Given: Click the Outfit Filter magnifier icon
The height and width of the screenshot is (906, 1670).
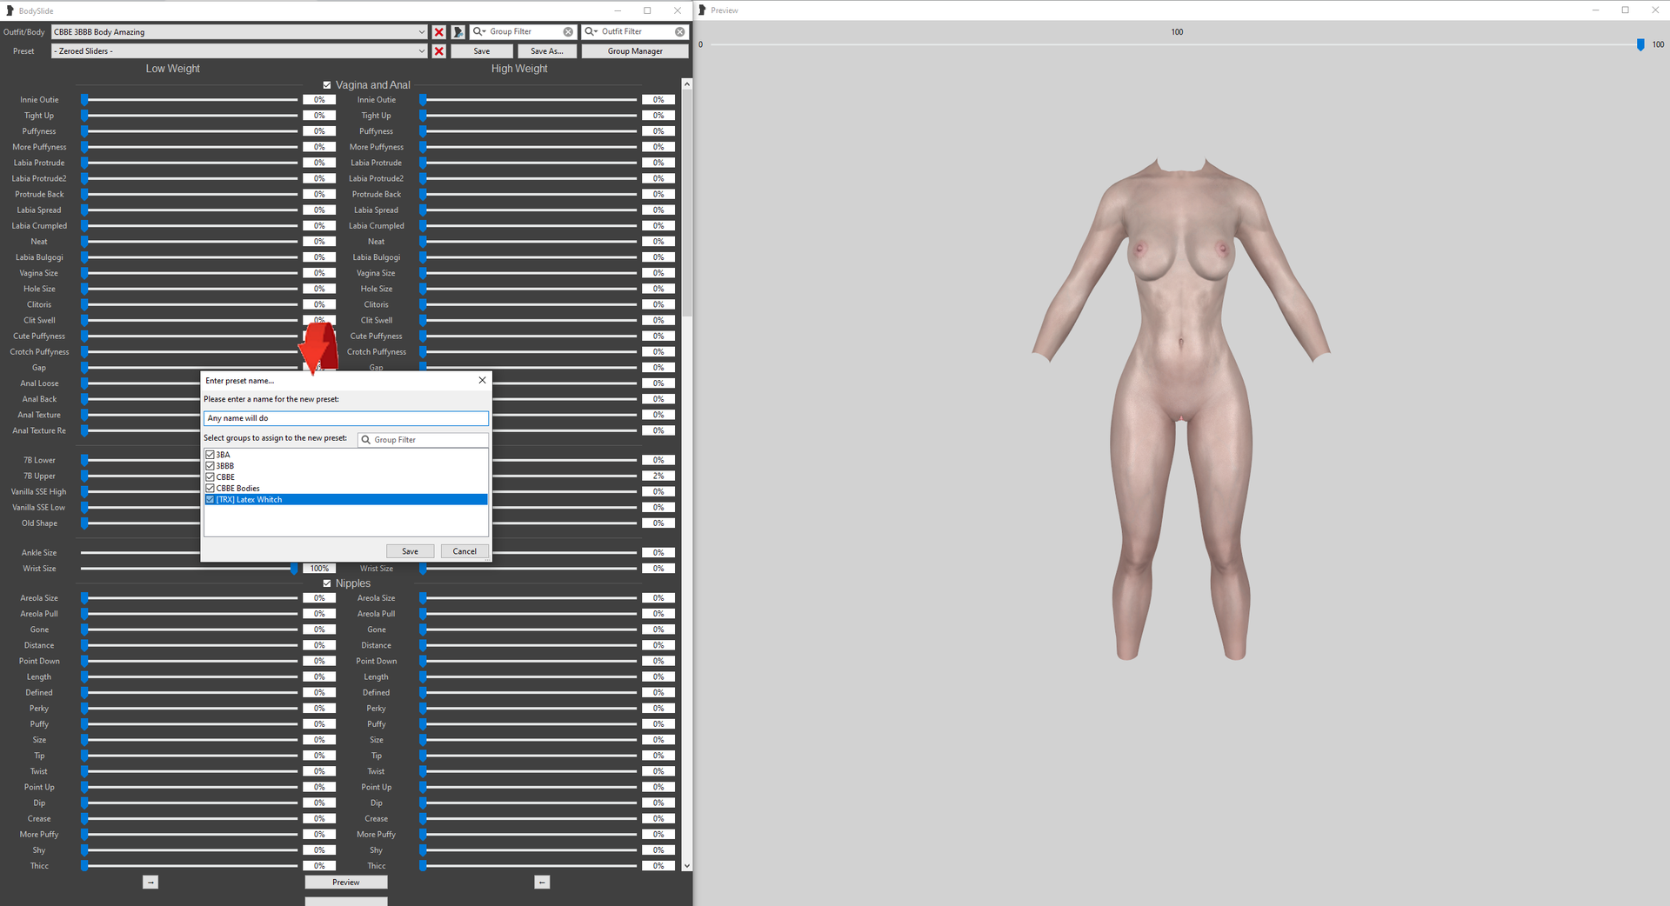Looking at the screenshot, I should coord(591,31).
